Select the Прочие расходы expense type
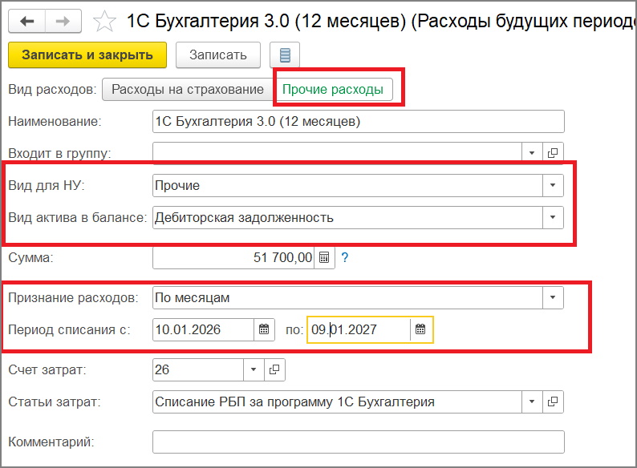The image size is (637, 468). tap(332, 90)
